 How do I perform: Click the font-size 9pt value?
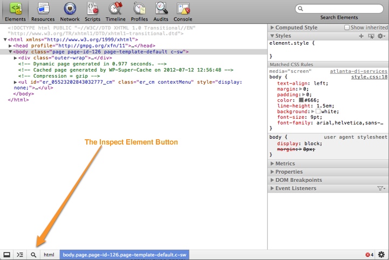316,117
